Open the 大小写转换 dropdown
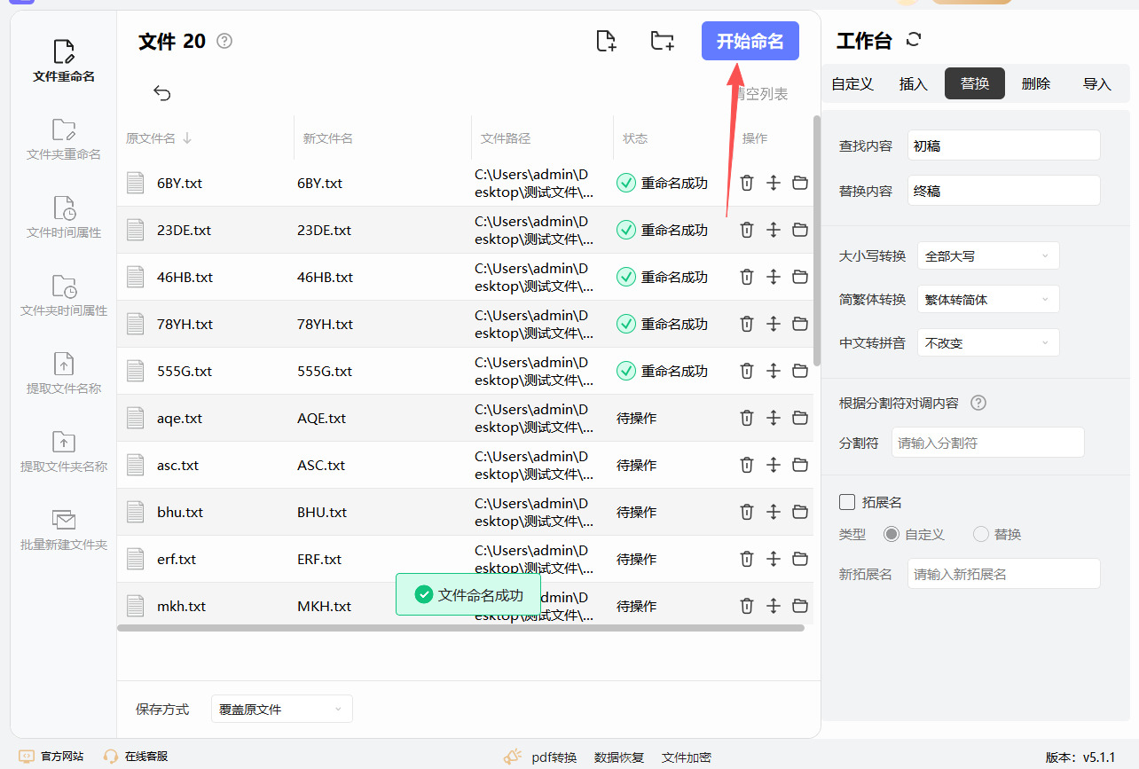The width and height of the screenshot is (1139, 769). pyautogui.click(x=988, y=255)
